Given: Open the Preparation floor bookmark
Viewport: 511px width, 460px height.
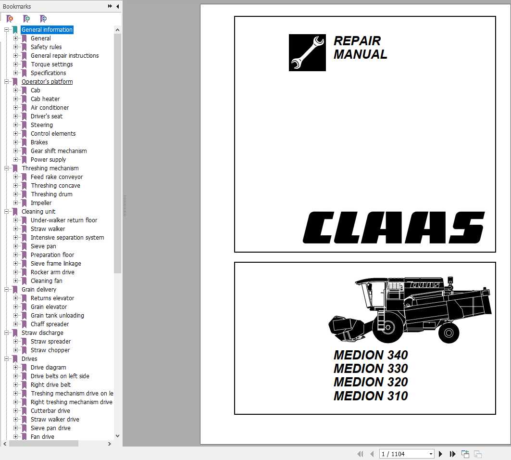Looking at the screenshot, I should (x=52, y=255).
